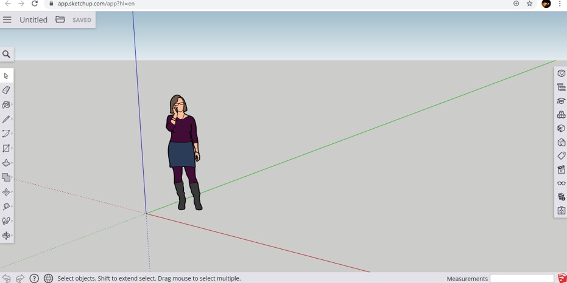Open the Search tool magnifier

(x=6, y=54)
